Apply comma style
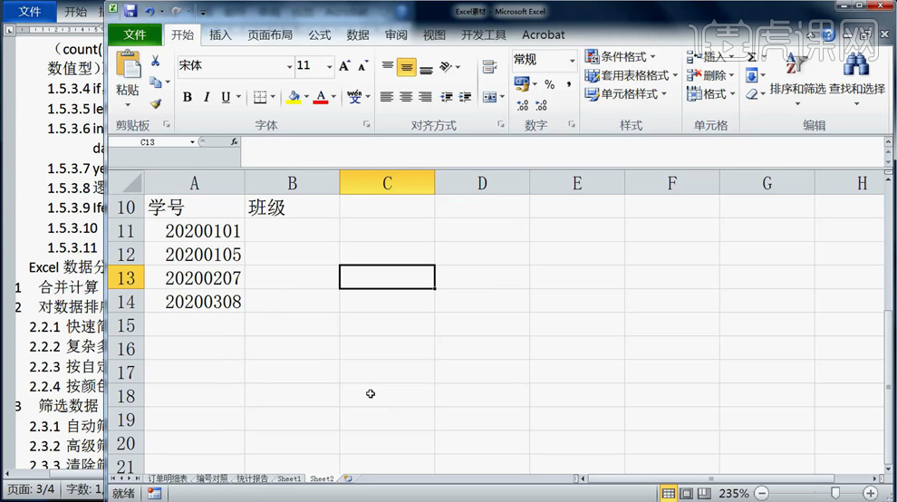 [568, 84]
